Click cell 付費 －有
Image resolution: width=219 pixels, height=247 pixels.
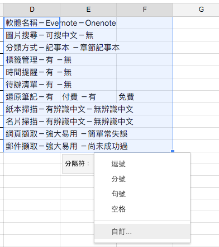point(88,97)
